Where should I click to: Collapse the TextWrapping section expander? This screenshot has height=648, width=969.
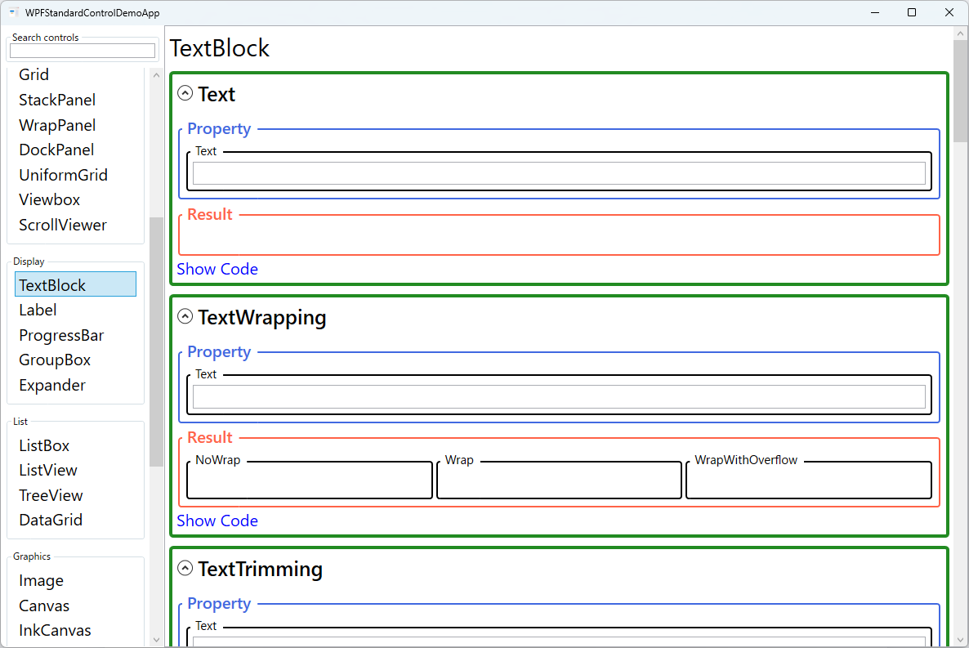[185, 316]
